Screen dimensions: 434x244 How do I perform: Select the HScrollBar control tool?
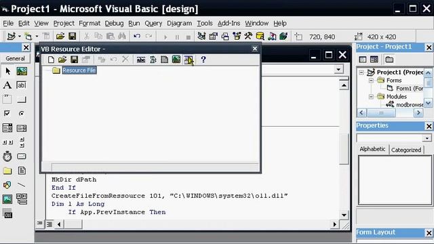pyautogui.click(x=7, y=142)
